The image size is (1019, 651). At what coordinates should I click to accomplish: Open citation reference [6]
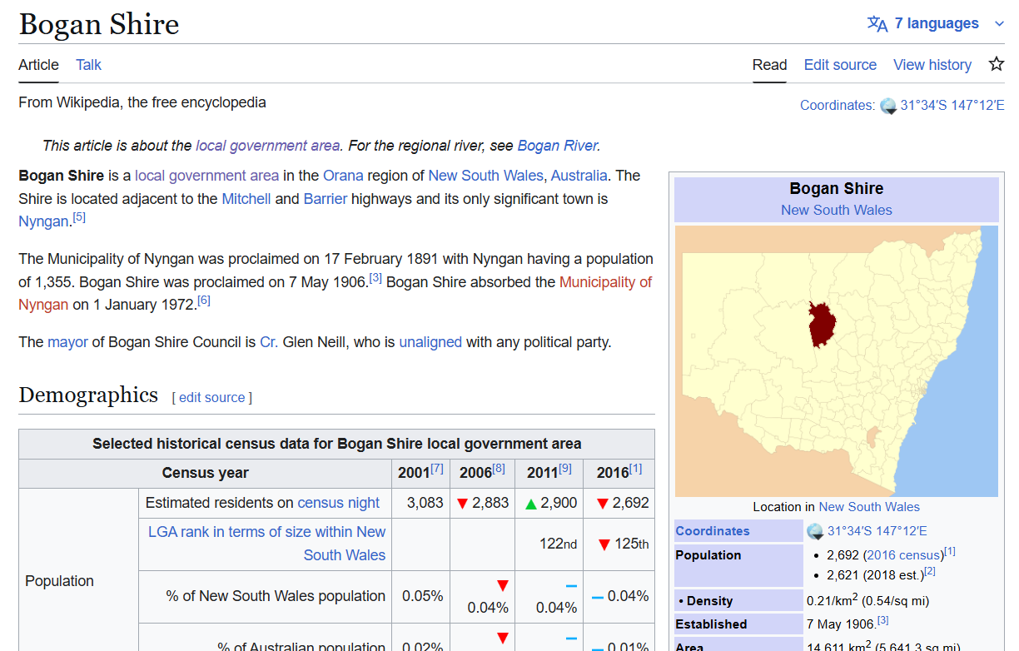tap(204, 301)
